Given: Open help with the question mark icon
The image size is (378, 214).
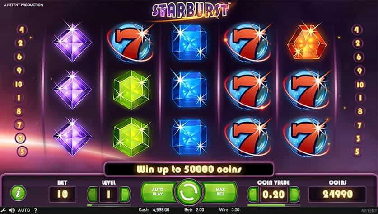Looking at the screenshot, I should [x=36, y=210].
